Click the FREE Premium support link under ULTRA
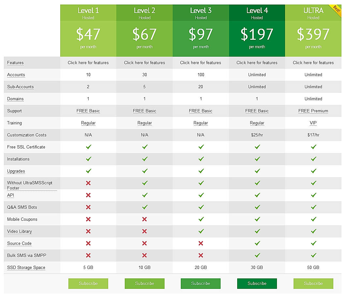This screenshot has height=296, width=346. pyautogui.click(x=313, y=111)
